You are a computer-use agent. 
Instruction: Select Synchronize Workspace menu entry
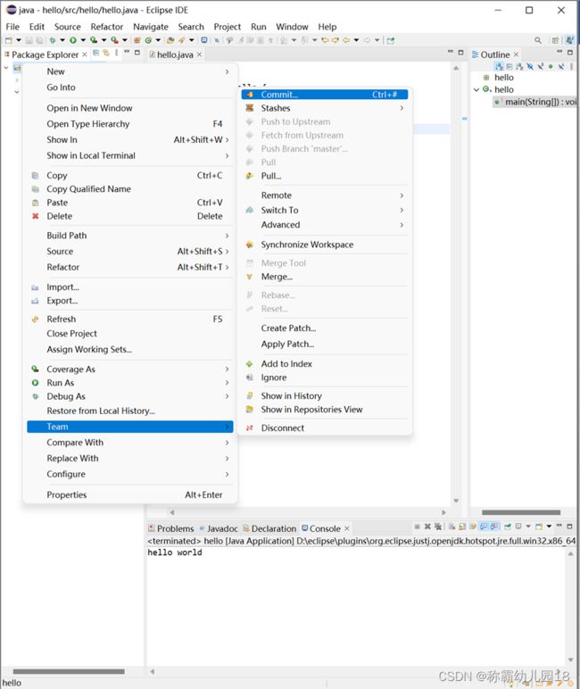(324, 245)
